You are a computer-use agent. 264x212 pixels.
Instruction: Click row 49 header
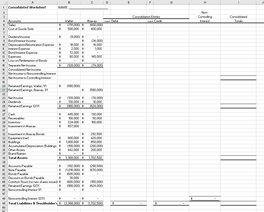tap(3, 203)
